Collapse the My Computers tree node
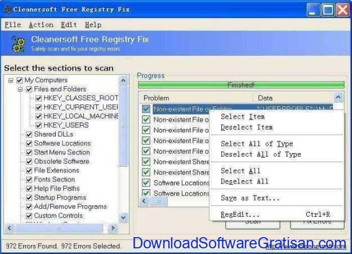Viewport: 352px width, 254px height. point(11,81)
